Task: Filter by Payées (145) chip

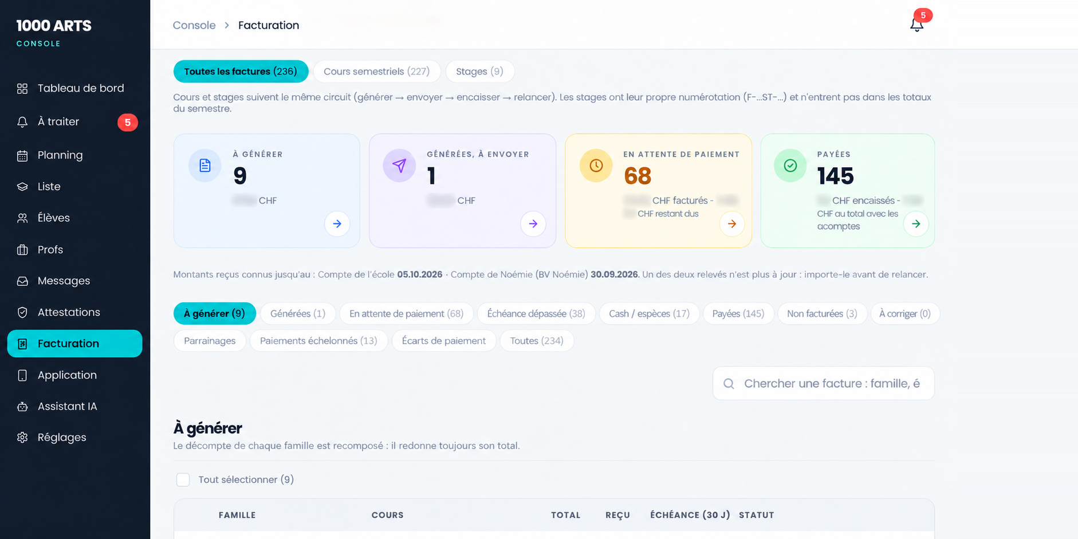Action: (x=738, y=313)
